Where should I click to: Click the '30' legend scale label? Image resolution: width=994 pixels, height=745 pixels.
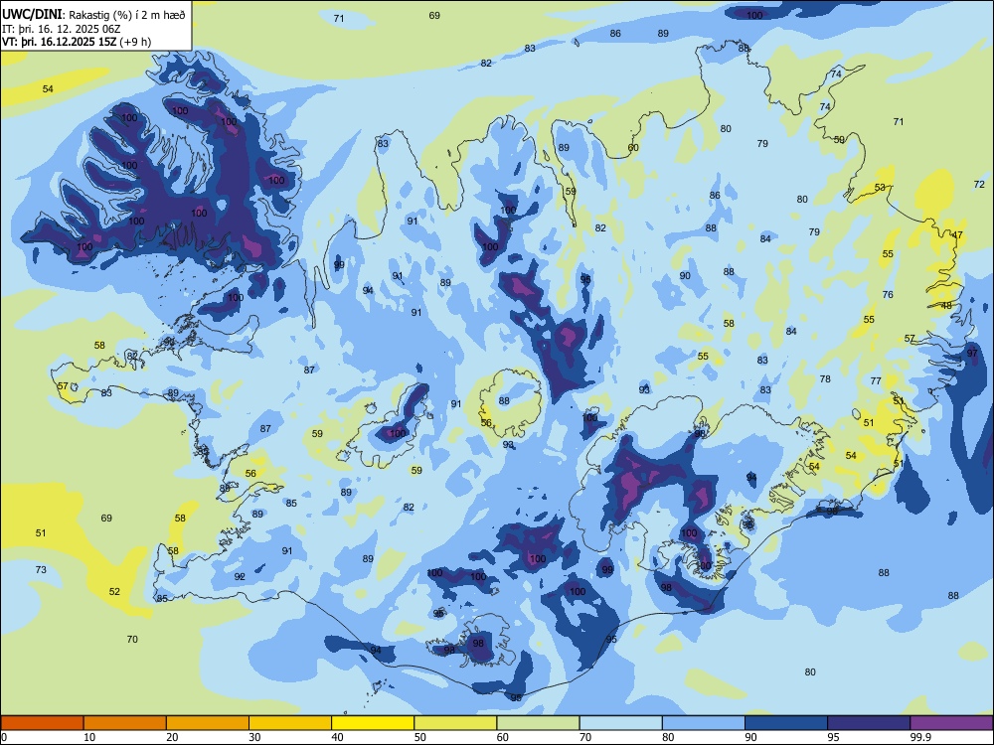(x=254, y=737)
